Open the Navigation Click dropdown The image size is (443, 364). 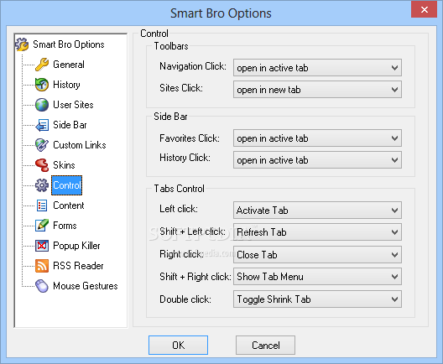point(317,67)
